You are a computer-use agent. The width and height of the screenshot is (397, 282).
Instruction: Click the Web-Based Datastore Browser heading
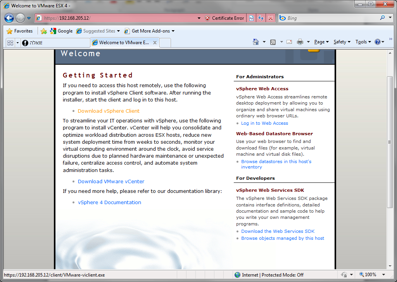(274, 134)
